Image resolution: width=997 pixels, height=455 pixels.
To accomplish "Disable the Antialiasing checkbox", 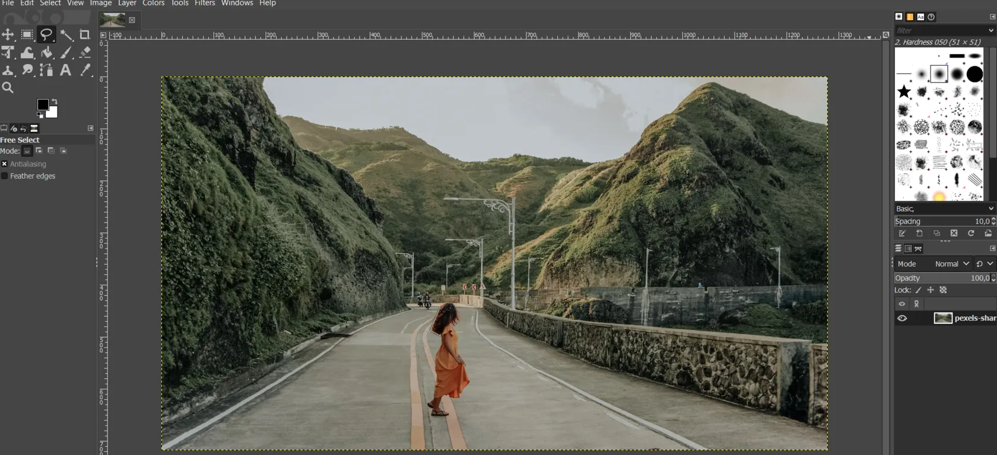I will tap(4, 164).
